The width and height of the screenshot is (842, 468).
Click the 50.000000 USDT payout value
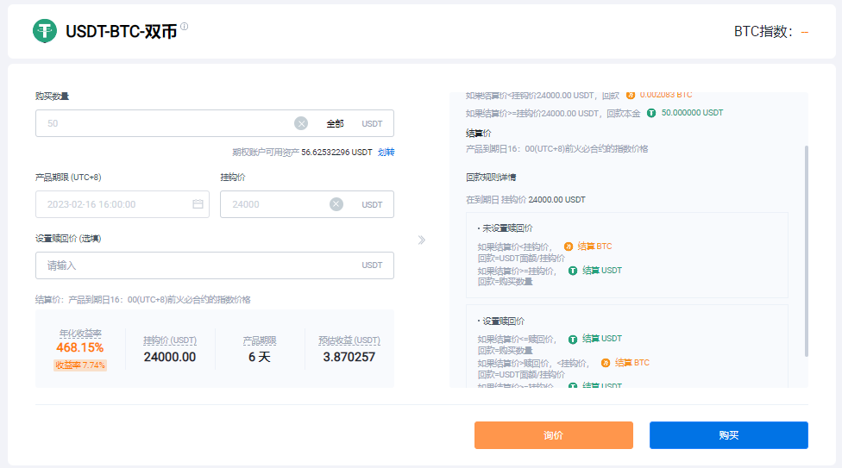point(692,113)
